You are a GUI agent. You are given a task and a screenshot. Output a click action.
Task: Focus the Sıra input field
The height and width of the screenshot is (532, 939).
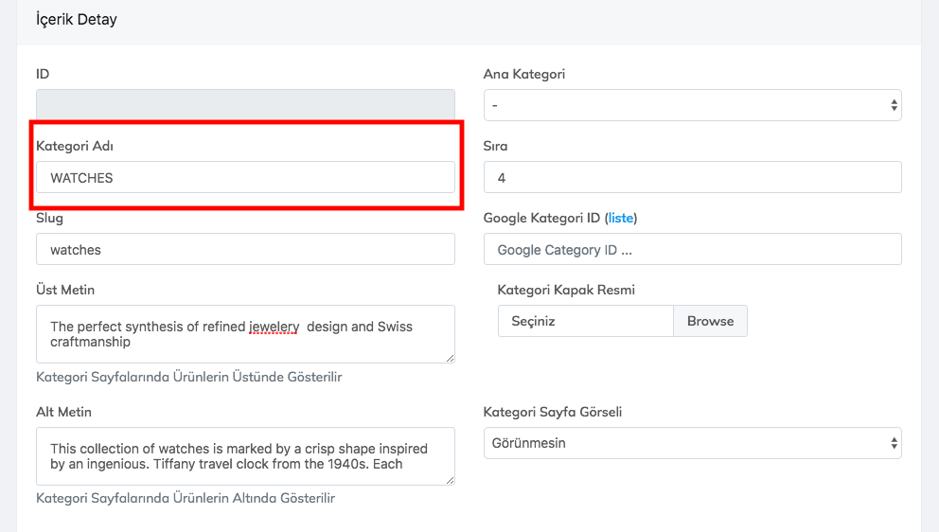coord(692,178)
